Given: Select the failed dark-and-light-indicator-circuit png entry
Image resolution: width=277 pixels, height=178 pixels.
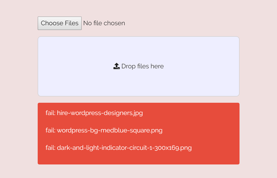Looking at the screenshot, I should (119, 148).
